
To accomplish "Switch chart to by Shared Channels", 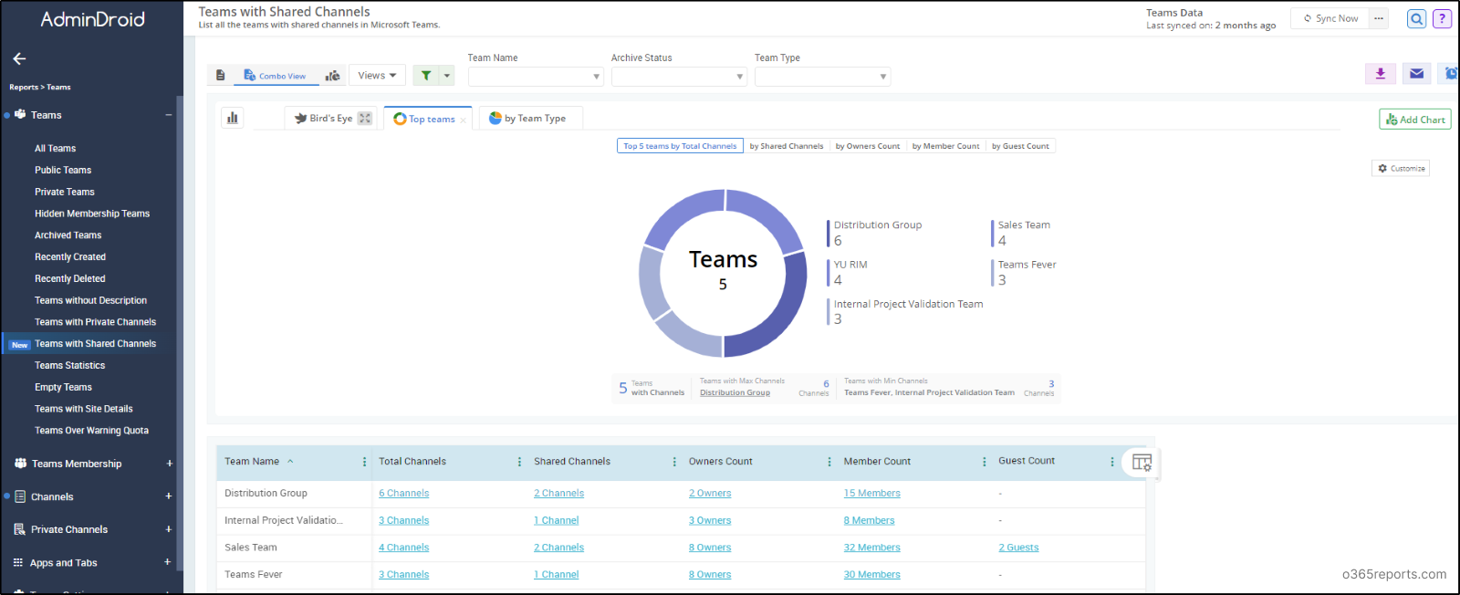I will pos(787,146).
